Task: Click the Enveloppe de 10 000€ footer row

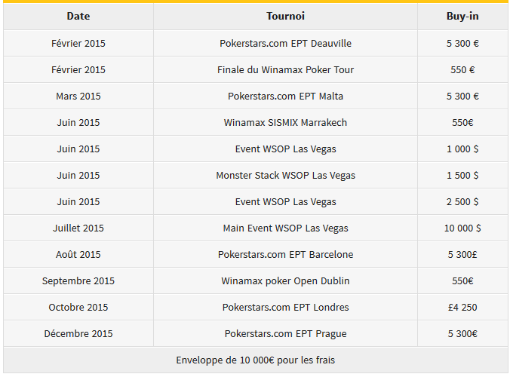Action: (x=256, y=360)
